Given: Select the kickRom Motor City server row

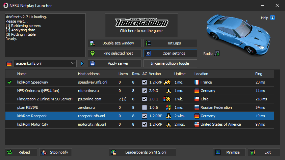Looking at the screenshot, I should [139, 124].
